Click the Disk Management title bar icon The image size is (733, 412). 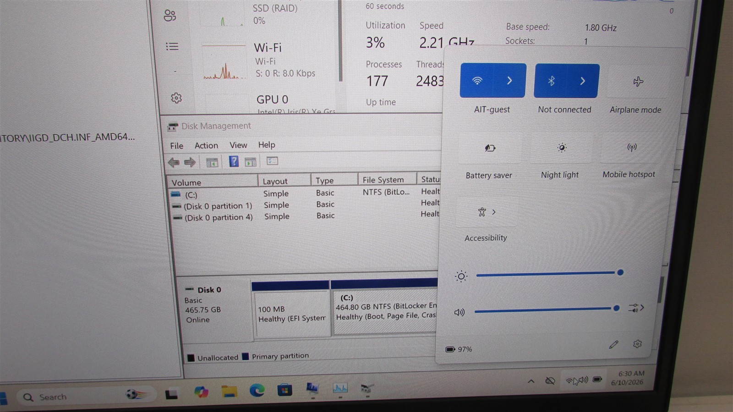[x=173, y=127]
